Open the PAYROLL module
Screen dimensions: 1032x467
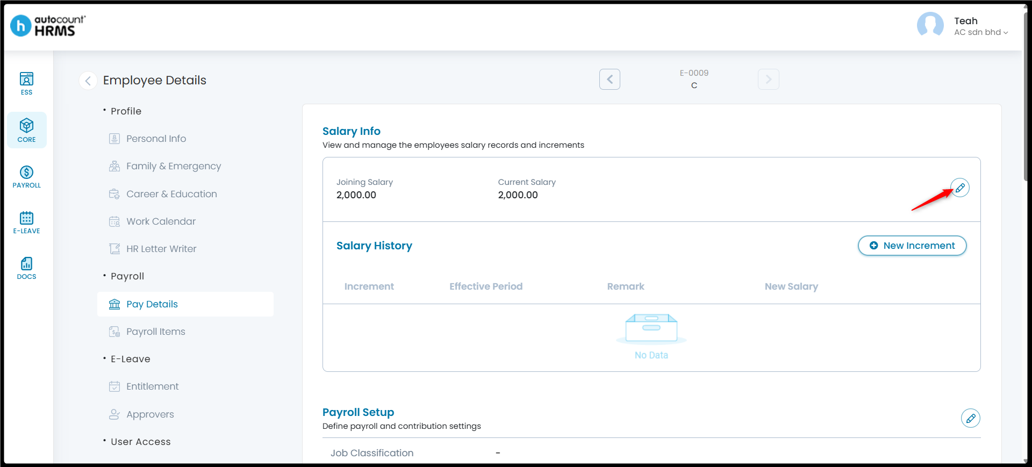tap(26, 177)
